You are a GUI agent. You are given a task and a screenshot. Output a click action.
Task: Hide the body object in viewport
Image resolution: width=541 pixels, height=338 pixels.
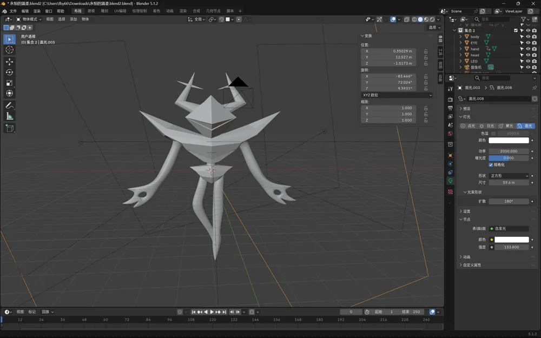[x=528, y=37]
